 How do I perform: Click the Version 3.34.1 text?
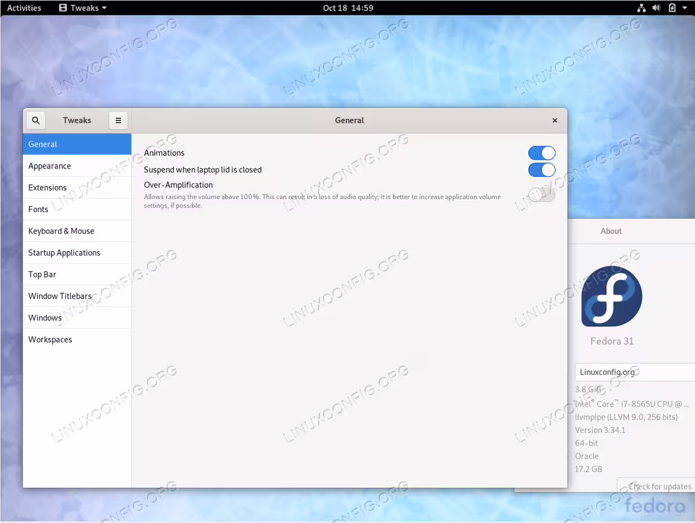pos(600,430)
